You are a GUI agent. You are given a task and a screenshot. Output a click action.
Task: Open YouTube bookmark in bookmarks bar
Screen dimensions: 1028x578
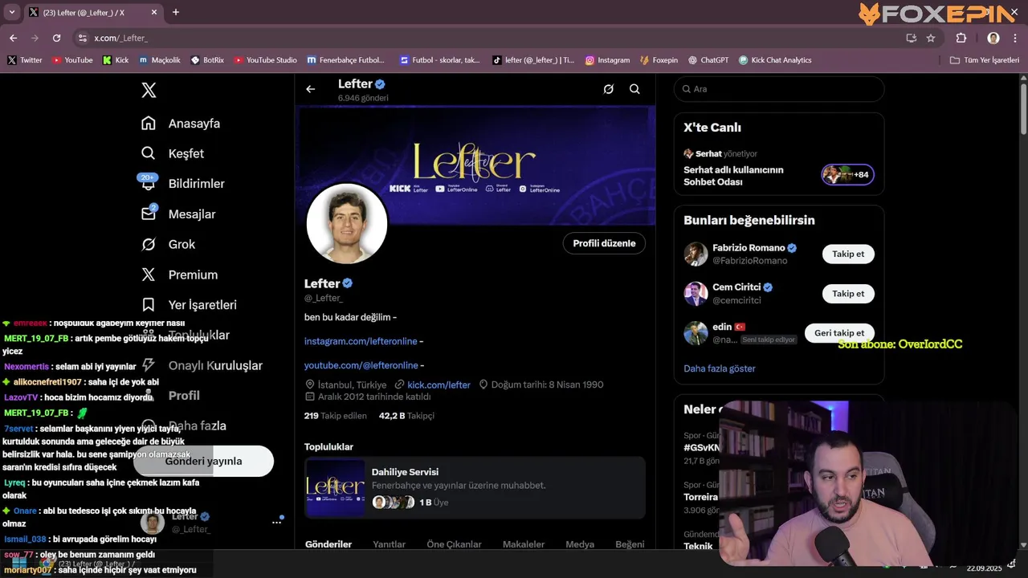[72, 60]
